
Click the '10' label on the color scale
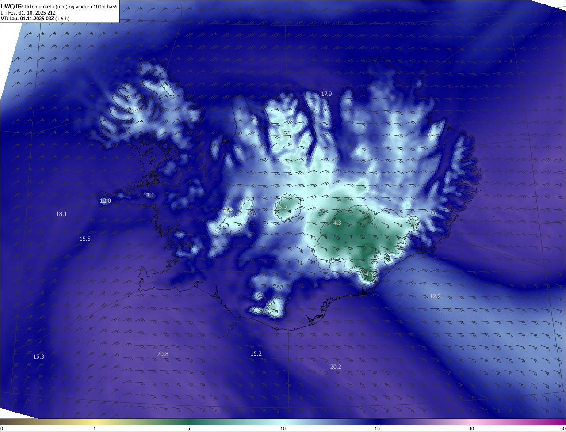tap(283, 428)
